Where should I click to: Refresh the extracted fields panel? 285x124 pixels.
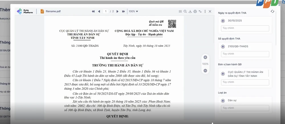[x=272, y=11]
